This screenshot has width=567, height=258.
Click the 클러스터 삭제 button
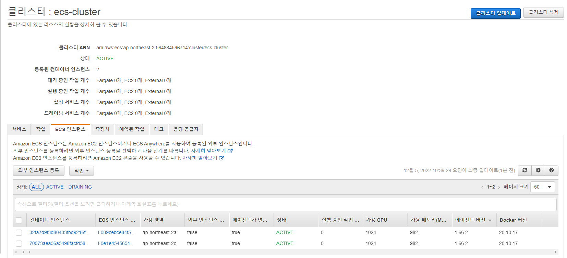click(544, 12)
